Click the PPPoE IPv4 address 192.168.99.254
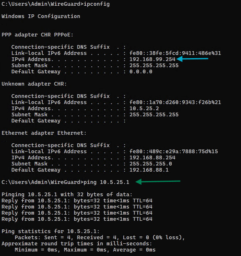The height and width of the screenshot is (256, 241). [x=152, y=59]
